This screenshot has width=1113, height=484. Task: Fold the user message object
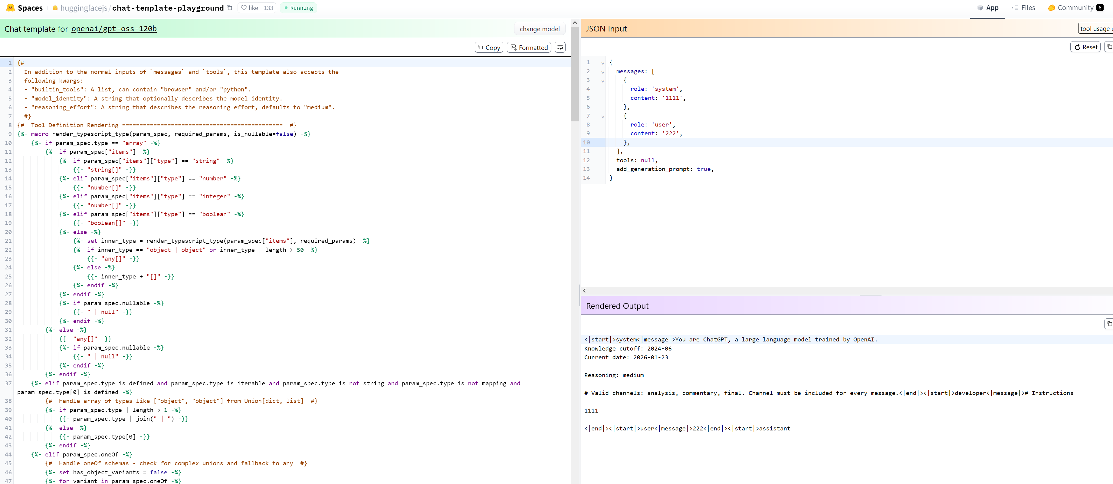(603, 117)
